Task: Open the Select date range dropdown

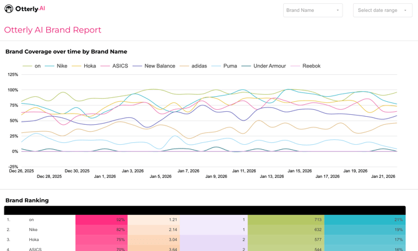Action: point(382,10)
